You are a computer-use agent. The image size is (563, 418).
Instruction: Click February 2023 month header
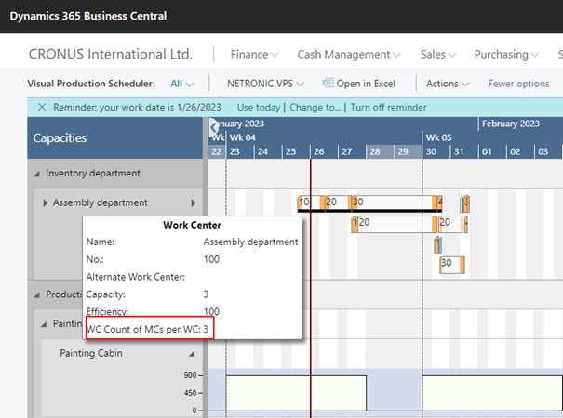click(x=510, y=124)
